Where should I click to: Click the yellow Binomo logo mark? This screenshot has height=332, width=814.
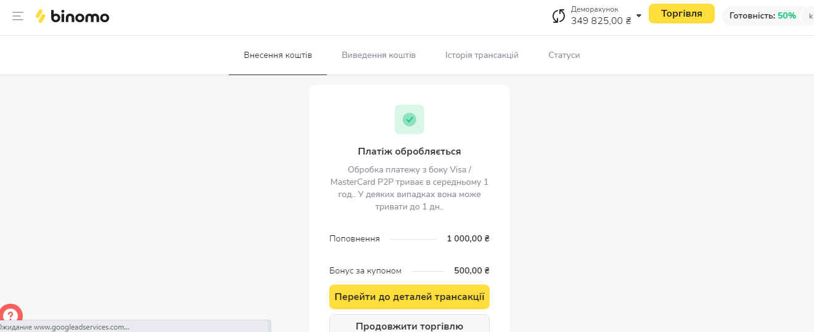click(41, 17)
